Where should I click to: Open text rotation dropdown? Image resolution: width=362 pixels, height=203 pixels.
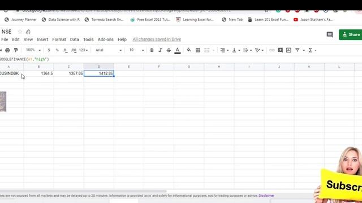pyautogui.click(x=259, y=50)
